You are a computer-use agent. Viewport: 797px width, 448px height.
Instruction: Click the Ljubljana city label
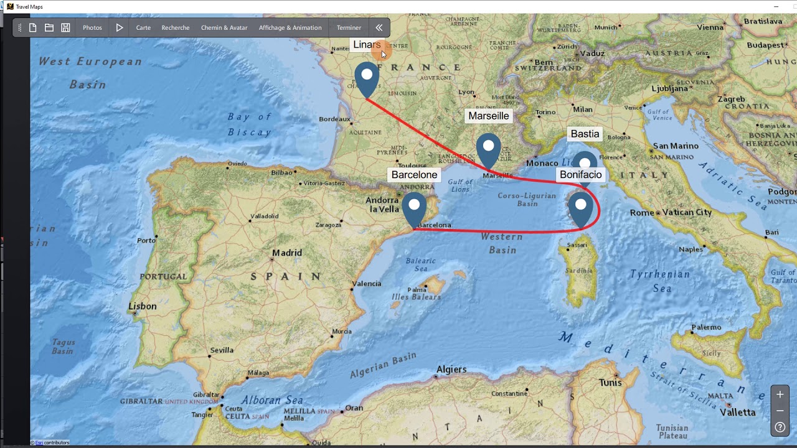(670, 88)
